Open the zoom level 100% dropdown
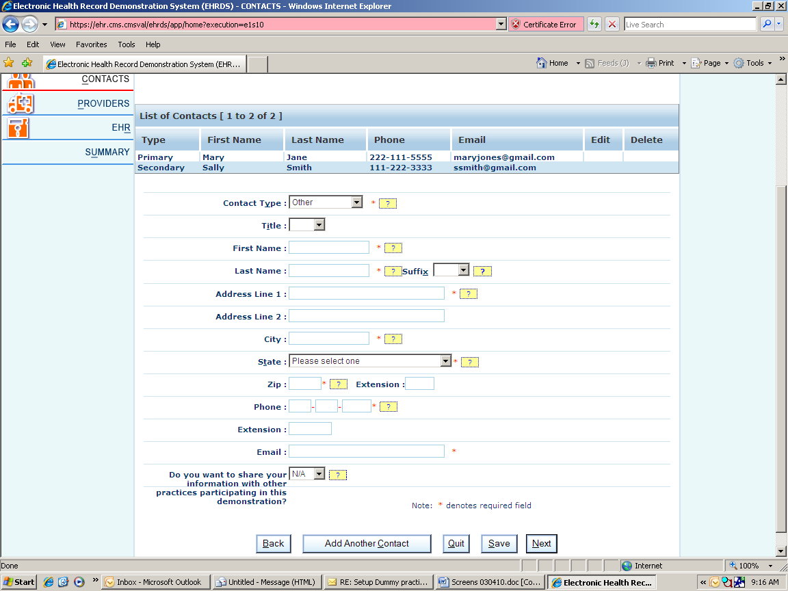Viewport: 788px width, 591px height. coord(770,566)
